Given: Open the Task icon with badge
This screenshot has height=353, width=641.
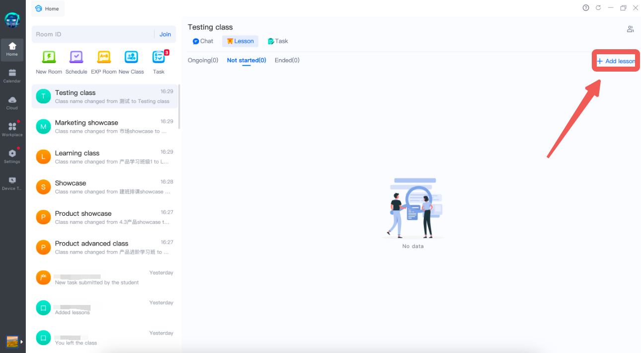Looking at the screenshot, I should 159,57.
